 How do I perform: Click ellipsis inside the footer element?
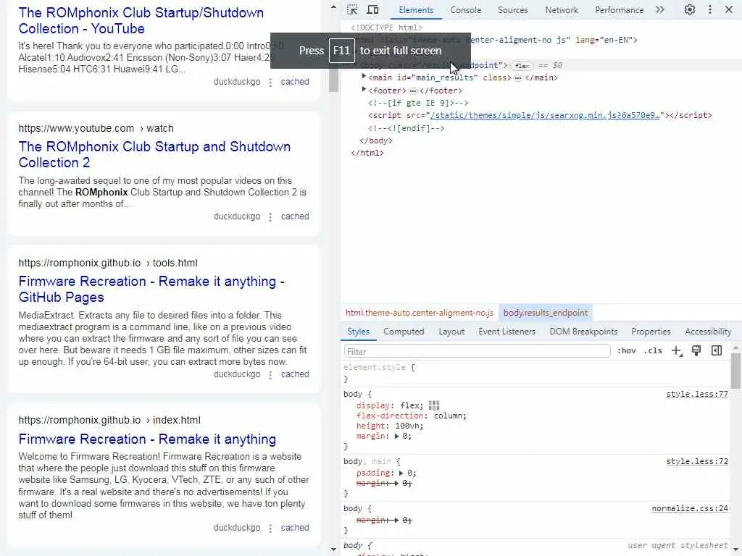point(412,90)
